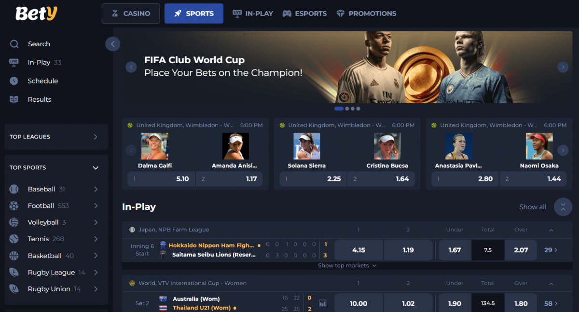The width and height of the screenshot is (579, 312).
Task: Click the Basketball sport icon
Action: click(14, 256)
